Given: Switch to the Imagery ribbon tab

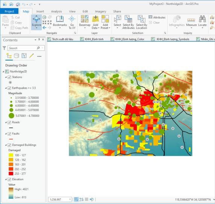Looking at the screenshot, I should point(101,11).
